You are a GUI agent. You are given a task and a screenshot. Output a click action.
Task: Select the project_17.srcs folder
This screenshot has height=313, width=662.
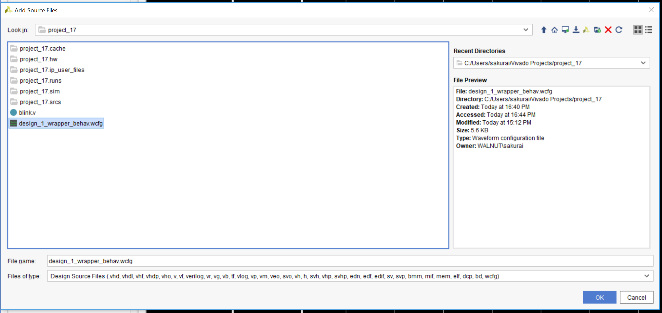[x=40, y=102]
